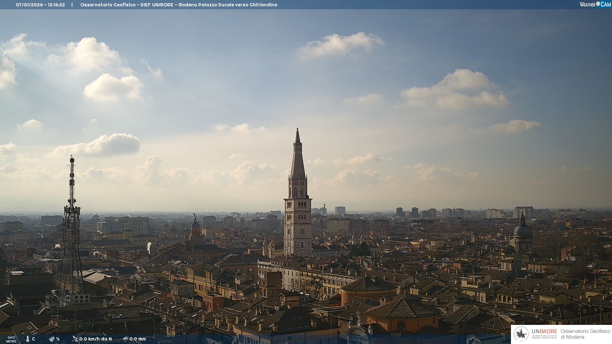Click the DATI METEO label
This screenshot has width=612, height=344.
tap(11, 339)
